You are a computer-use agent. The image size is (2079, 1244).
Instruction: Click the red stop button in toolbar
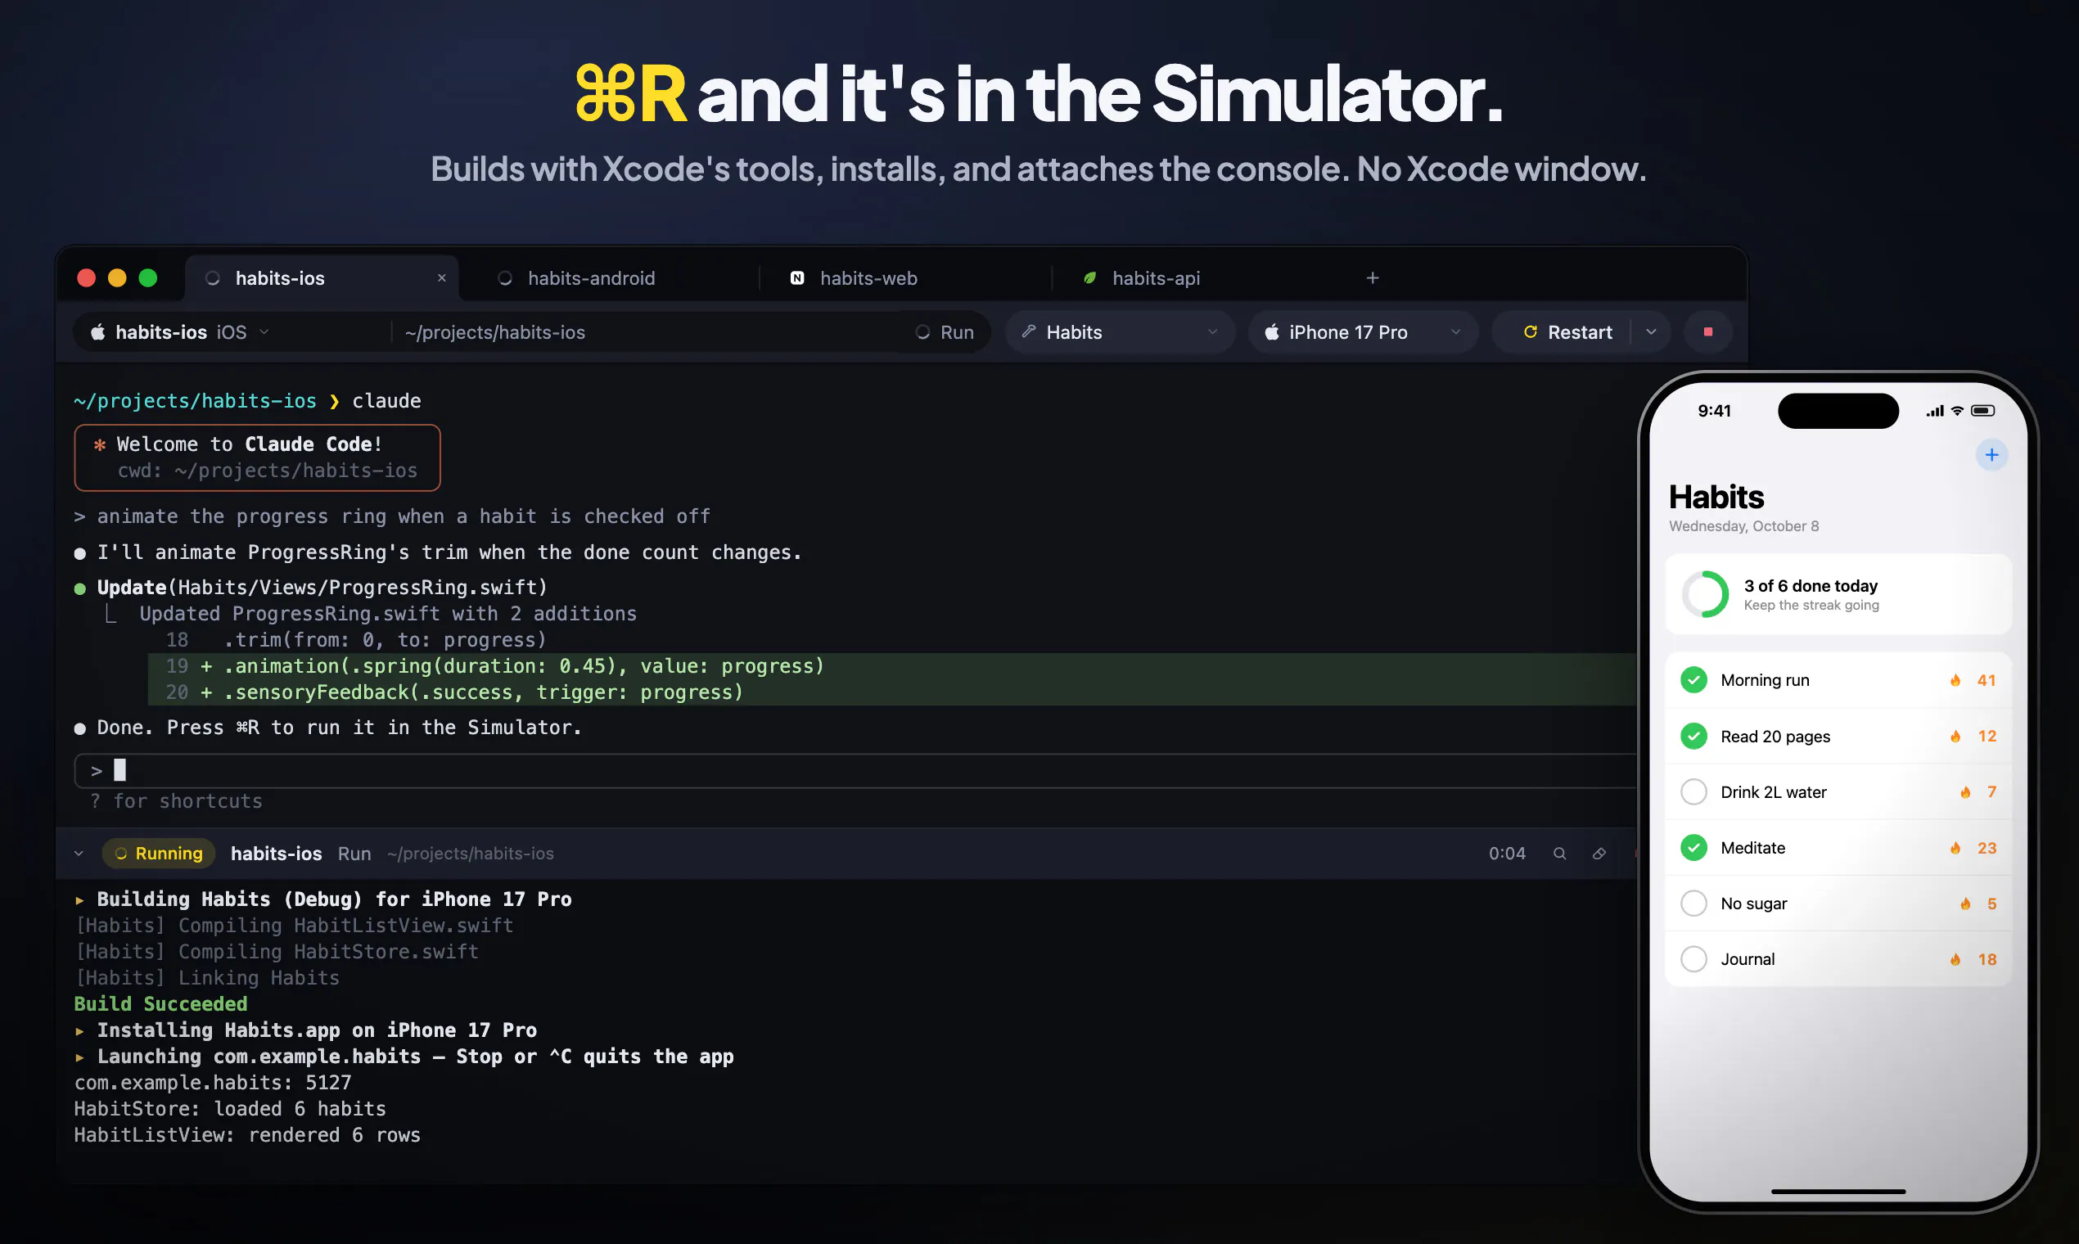1707,332
